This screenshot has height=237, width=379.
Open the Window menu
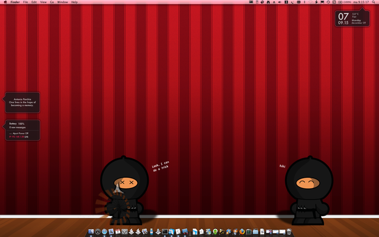(62, 2)
